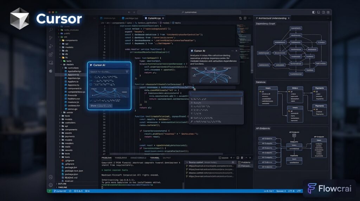The height and width of the screenshot is (201, 360).
Task: Split the terminal panel
Action: point(238,158)
